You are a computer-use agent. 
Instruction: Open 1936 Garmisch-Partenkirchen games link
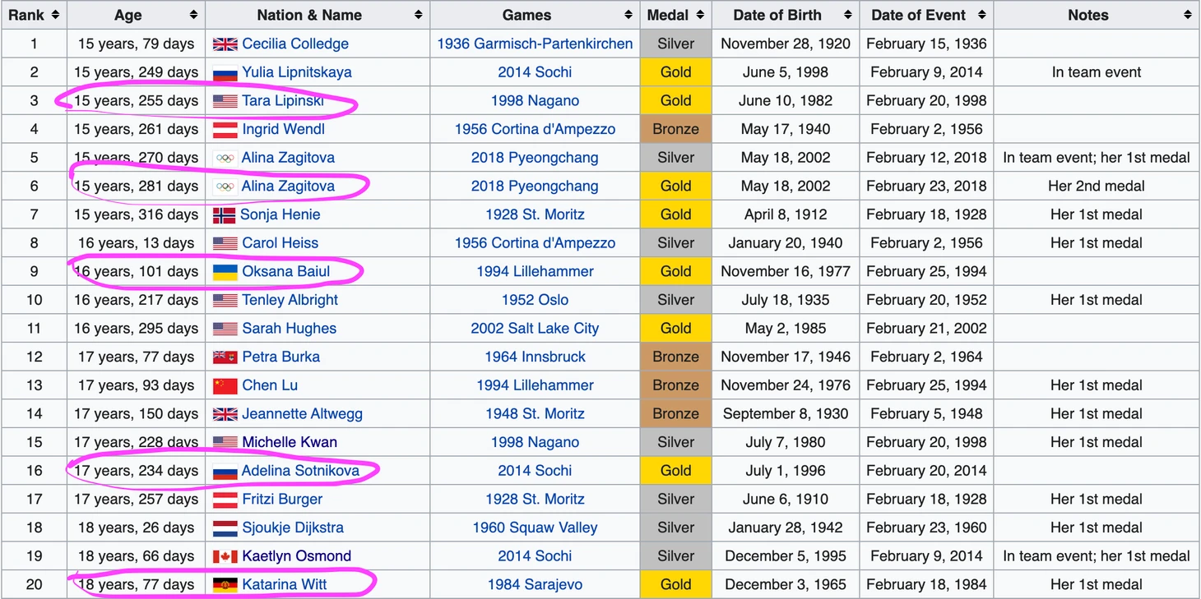pos(535,44)
